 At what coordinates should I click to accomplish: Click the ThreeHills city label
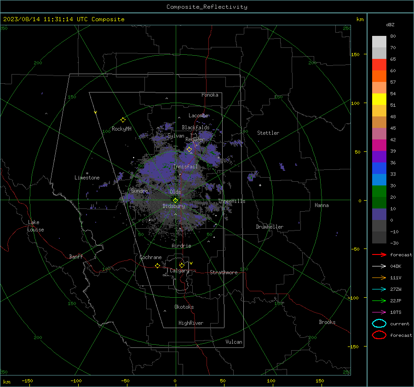(x=231, y=201)
